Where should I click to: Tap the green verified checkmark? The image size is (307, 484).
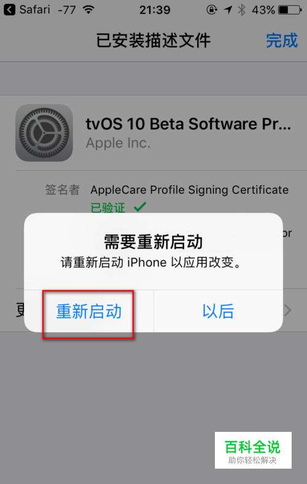[140, 207]
